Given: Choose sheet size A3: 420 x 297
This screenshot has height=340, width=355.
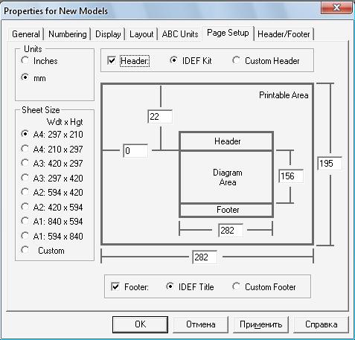Looking at the screenshot, I should 52,164.
